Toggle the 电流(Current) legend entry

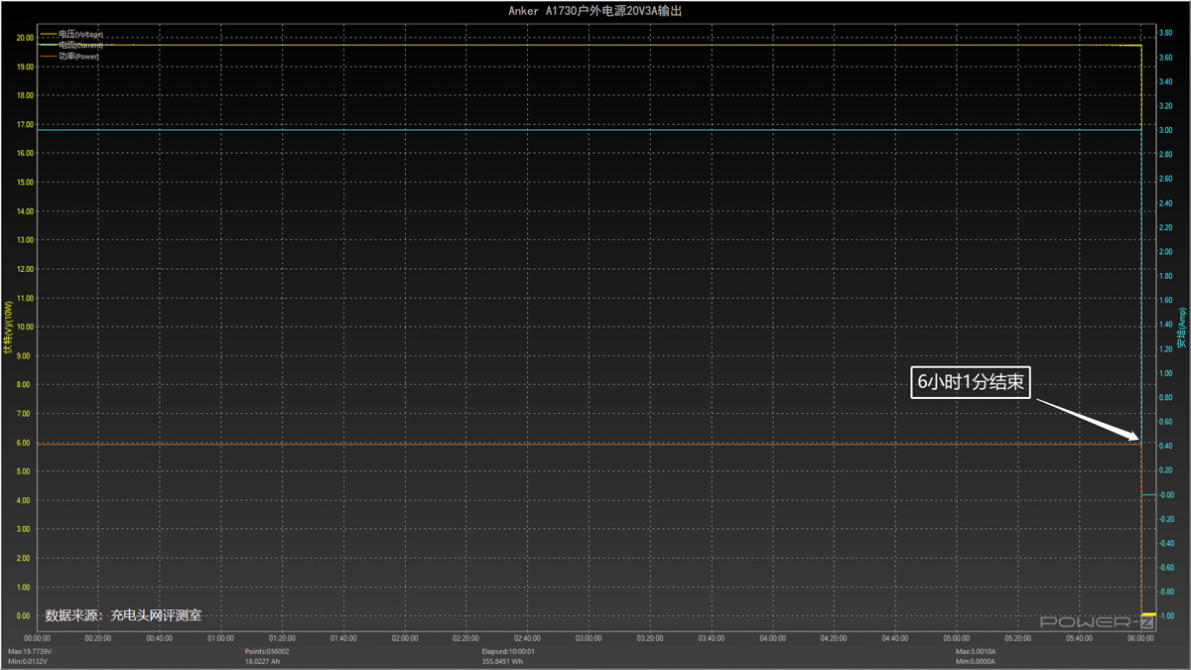[x=80, y=46]
